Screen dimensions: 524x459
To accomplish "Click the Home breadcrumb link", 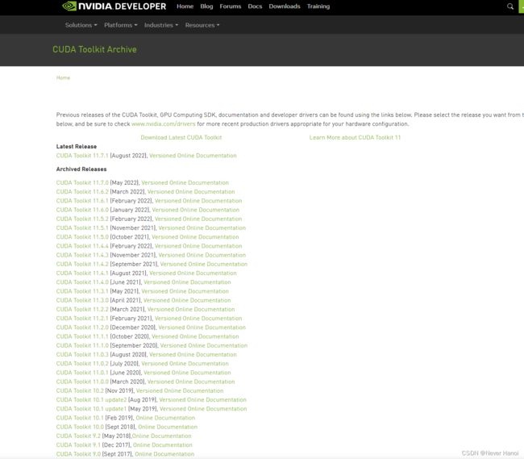I will coord(63,78).
